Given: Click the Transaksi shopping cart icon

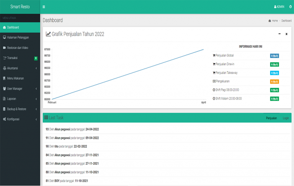Looking at the screenshot, I should point(5,58).
